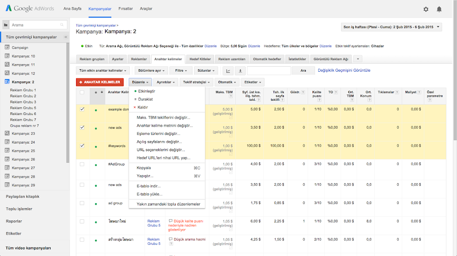This screenshot has width=457, height=256.
Task: Open Değişiklik Geçmişini Görüntüle link
Action: coord(344,70)
